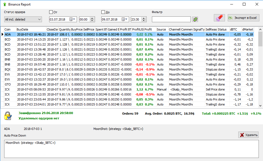Viewport: 263px width, 161px height.
Task: Select BCD row bought at 14:13:25
Action: point(129,39)
